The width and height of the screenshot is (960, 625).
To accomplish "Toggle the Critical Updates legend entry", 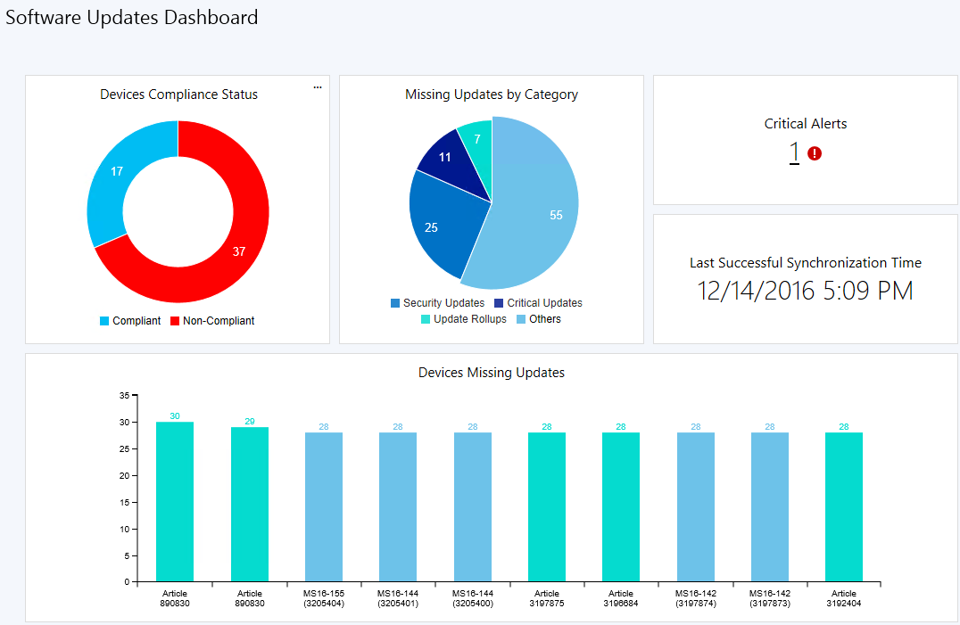I will coord(538,303).
